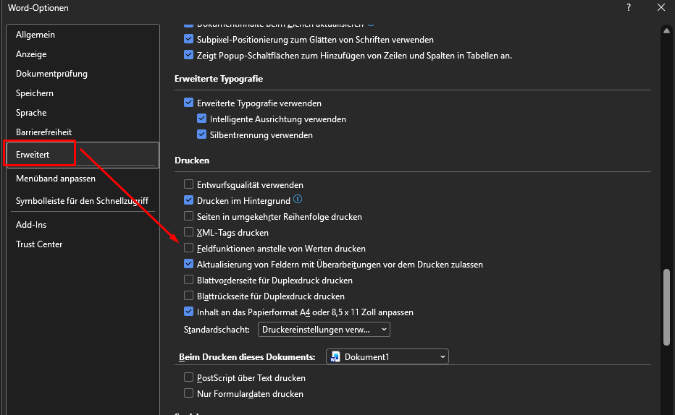Click the info icon beside Drucken im Hintergrund
The height and width of the screenshot is (415, 675).
pos(298,200)
